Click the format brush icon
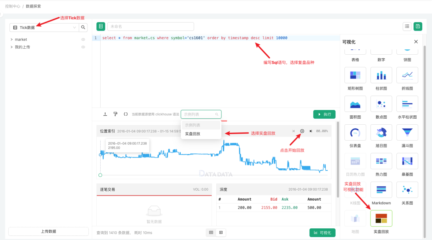This screenshot has width=432, height=240. pos(115,114)
